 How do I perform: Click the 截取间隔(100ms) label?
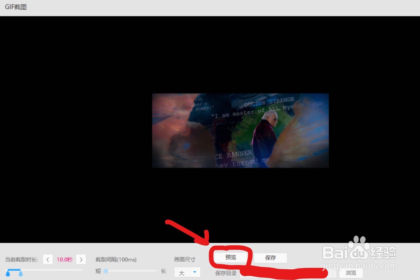(x=116, y=259)
